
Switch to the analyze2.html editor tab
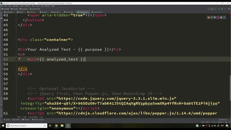(x=97, y=12)
